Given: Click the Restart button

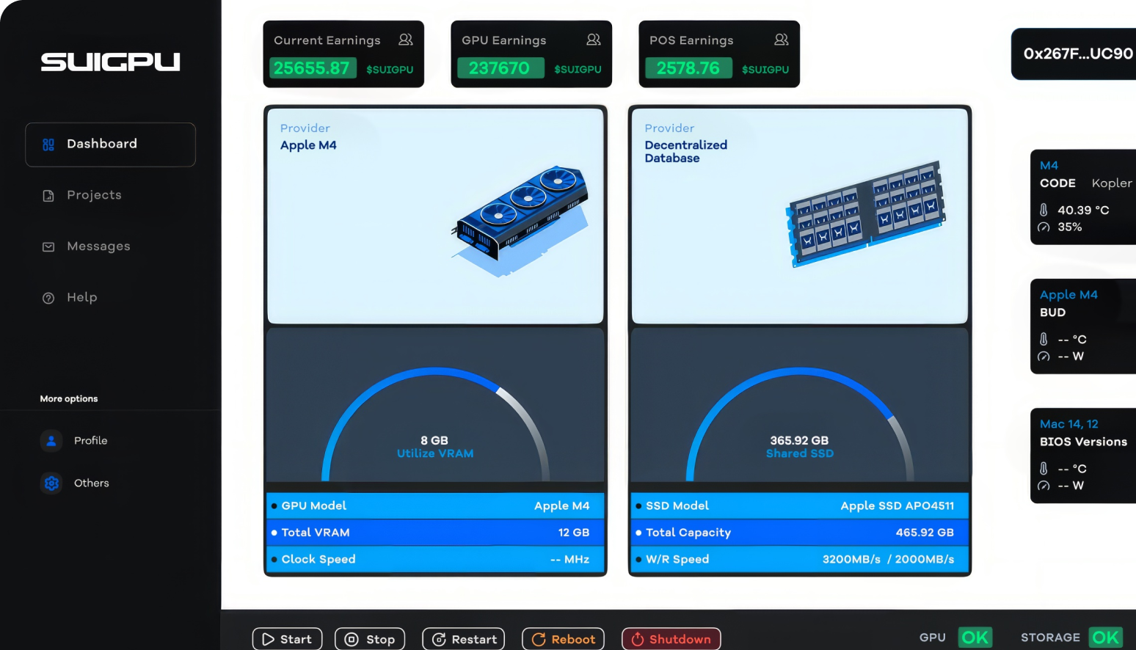Looking at the screenshot, I should (x=463, y=639).
